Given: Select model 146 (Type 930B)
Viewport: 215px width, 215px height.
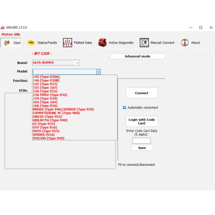Looking at the screenshot, I should [x=75, y=80].
